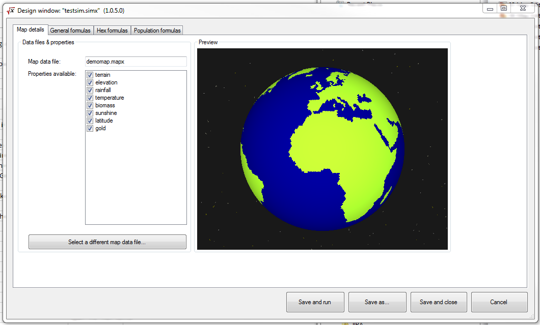The image size is (540, 325).
Task: Switch to the General formulas tab
Action: pos(70,31)
